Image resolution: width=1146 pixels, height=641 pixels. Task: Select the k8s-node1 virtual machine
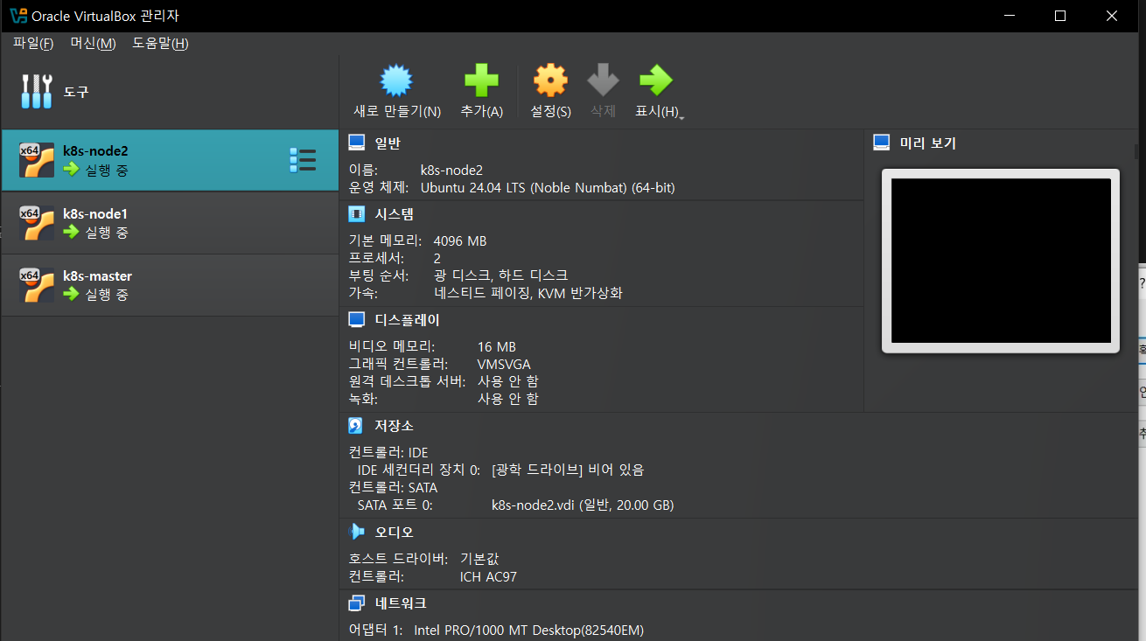tap(170, 223)
